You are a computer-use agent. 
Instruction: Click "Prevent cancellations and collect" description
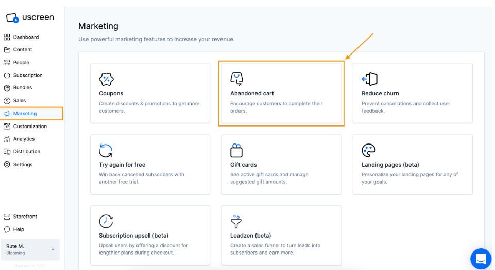point(406,107)
